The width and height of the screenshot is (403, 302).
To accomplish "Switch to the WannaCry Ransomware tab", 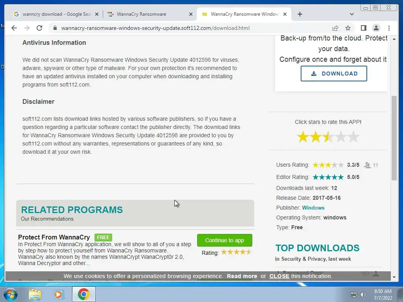I will 150,14.
